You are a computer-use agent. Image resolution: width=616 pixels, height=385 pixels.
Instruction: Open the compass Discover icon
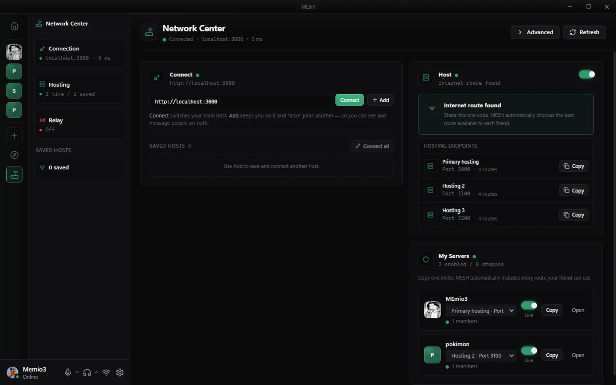pyautogui.click(x=14, y=155)
